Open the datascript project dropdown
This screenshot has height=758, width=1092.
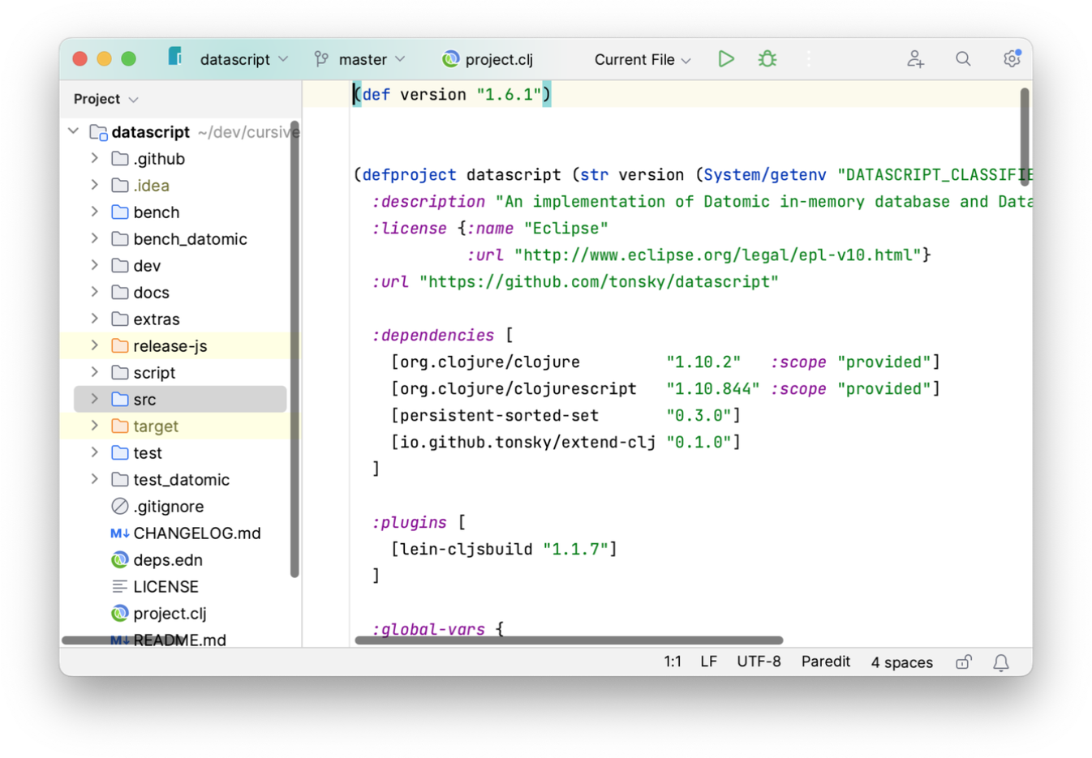point(243,59)
